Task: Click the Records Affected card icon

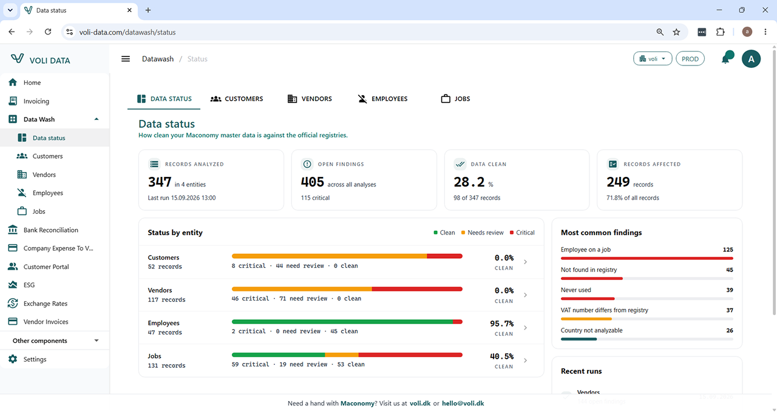Action: (x=613, y=164)
